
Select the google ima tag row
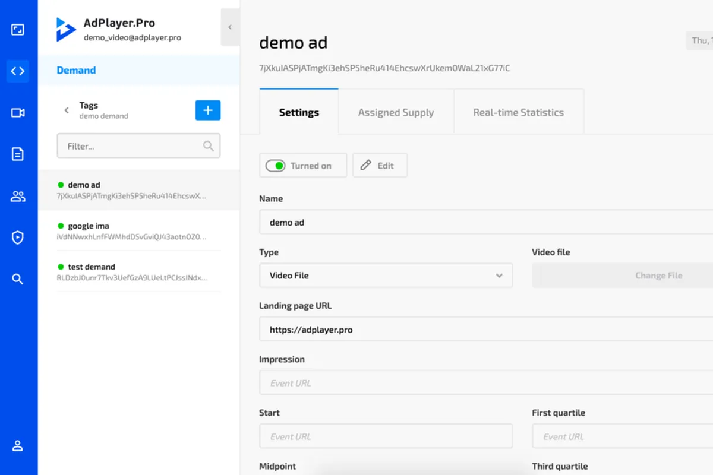139,231
